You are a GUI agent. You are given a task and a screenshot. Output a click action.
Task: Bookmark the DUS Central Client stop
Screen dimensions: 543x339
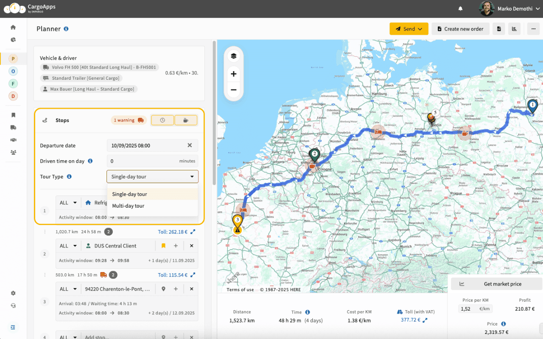click(163, 246)
